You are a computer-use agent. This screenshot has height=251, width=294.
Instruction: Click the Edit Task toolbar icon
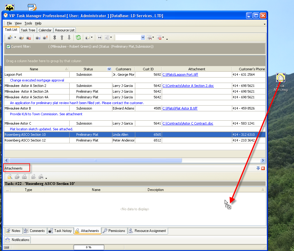pyautogui.click(x=21, y=38)
